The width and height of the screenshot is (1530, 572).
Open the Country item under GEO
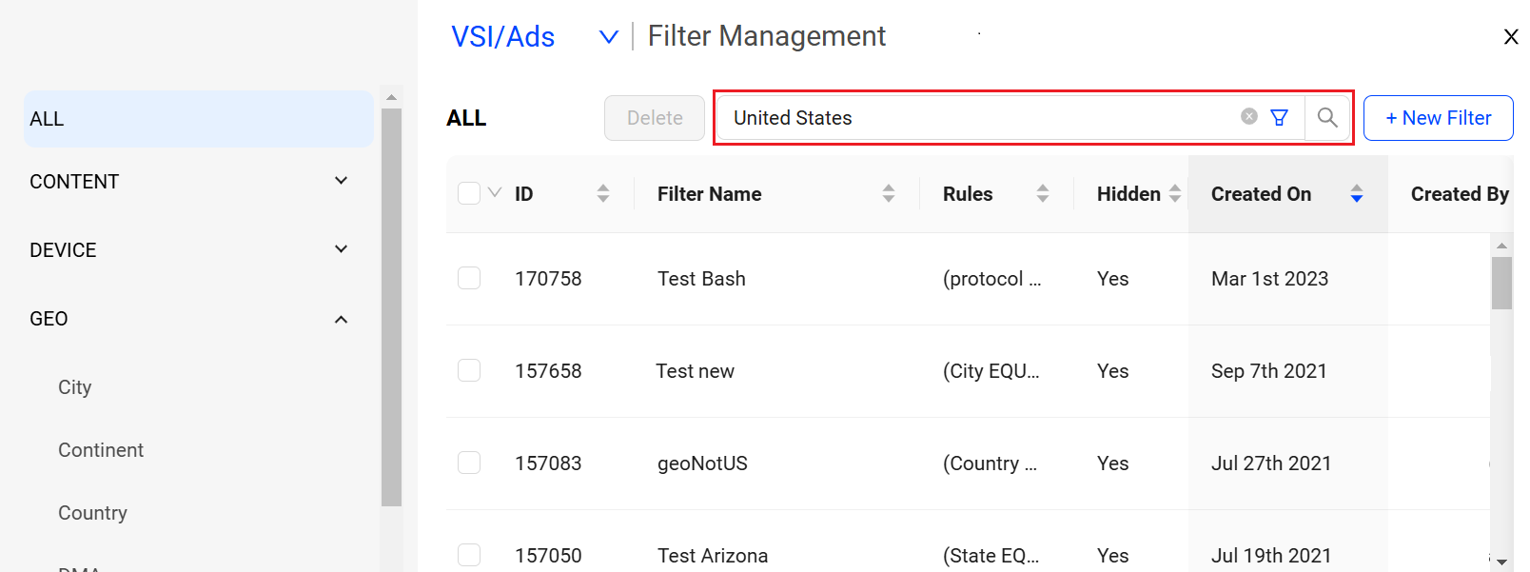(92, 513)
